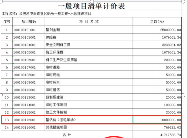Viewport: 187px width, 138px height.
Task: Select the 其他措施项目 cell
Action: [x=89, y=127]
